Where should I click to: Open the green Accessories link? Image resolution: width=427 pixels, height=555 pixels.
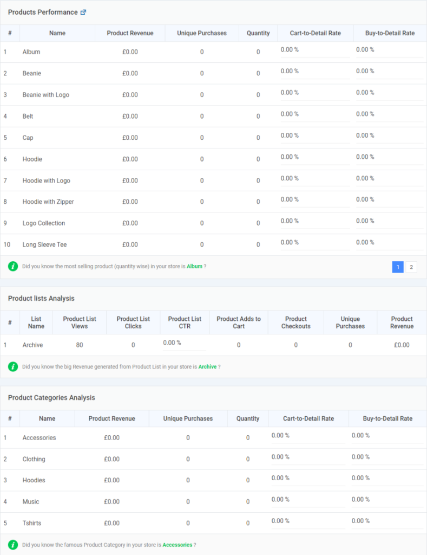point(177,545)
